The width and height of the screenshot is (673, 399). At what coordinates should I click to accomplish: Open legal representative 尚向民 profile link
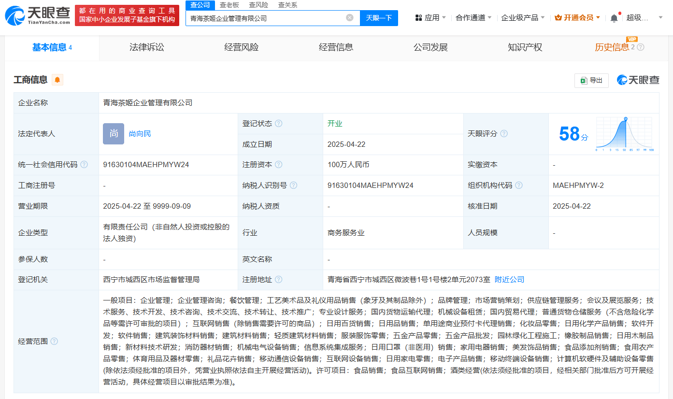(x=141, y=133)
